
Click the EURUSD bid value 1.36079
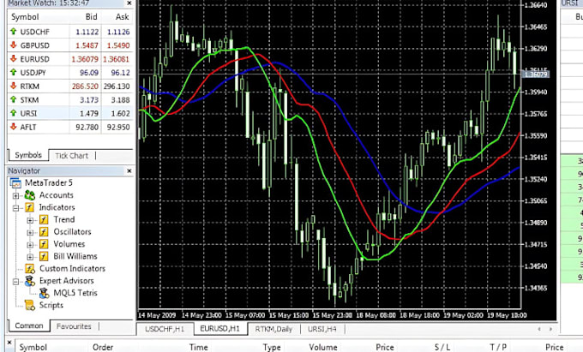coord(85,59)
